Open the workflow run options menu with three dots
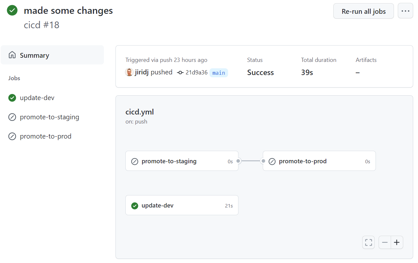Screen dimensions: 418x263 point(405,11)
